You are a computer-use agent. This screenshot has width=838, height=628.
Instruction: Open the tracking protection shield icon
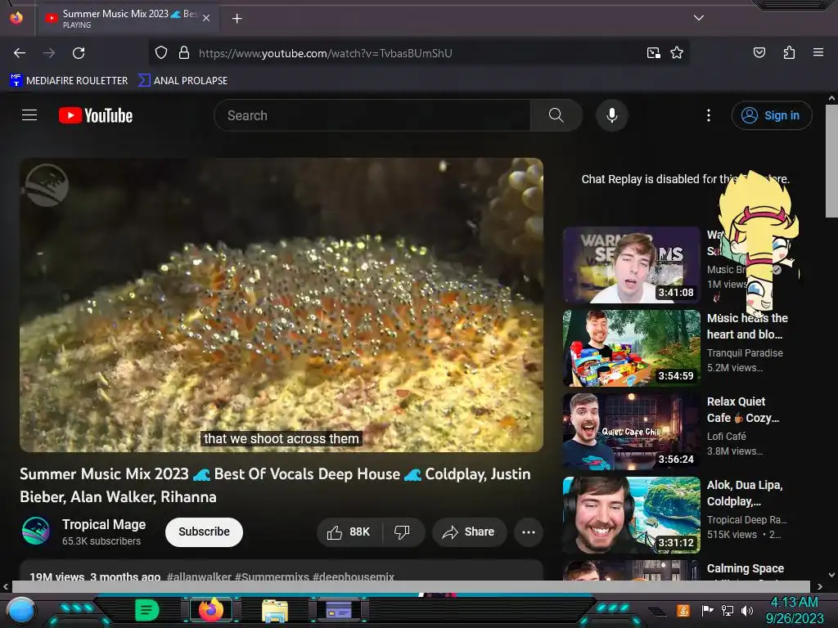tap(161, 53)
